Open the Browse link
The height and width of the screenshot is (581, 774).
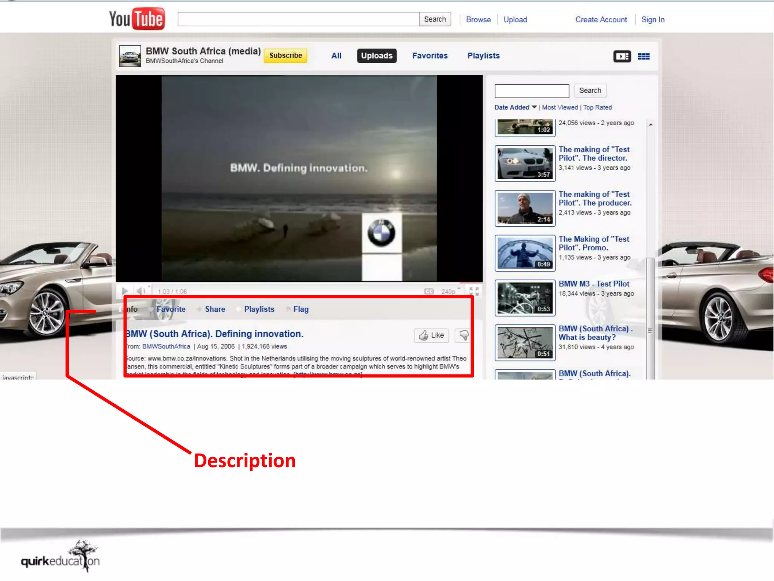click(x=478, y=20)
